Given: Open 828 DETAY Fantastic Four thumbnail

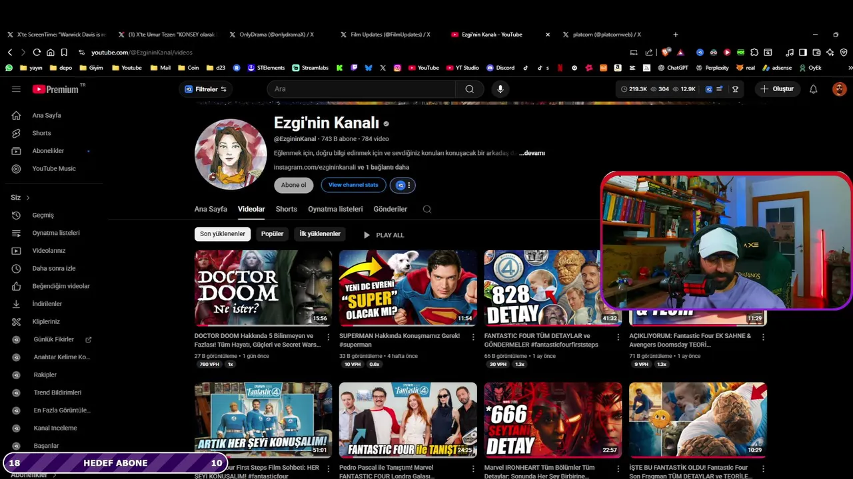Looking at the screenshot, I should (552, 288).
